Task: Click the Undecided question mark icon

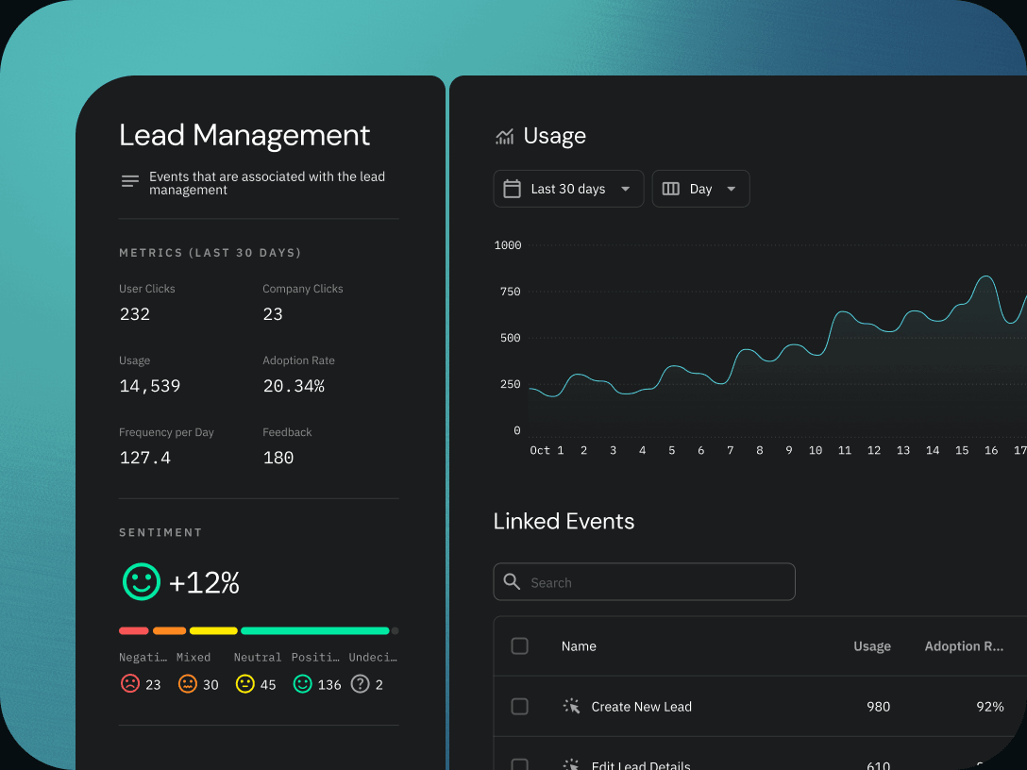Action: 361,683
